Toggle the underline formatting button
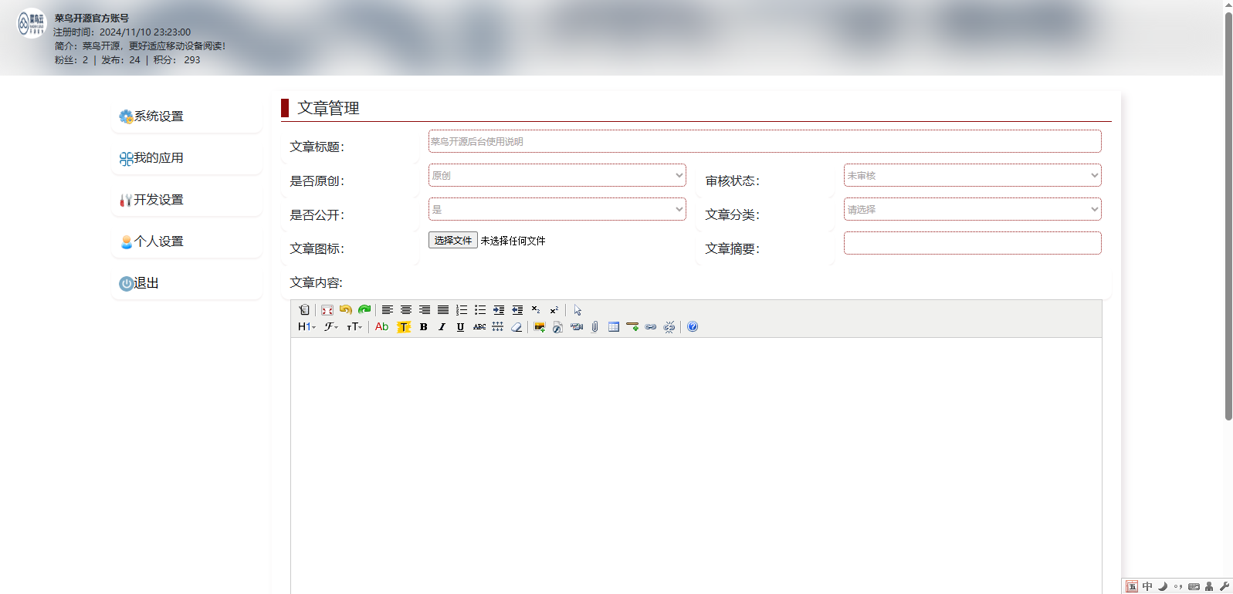This screenshot has width=1233, height=594. coord(460,327)
